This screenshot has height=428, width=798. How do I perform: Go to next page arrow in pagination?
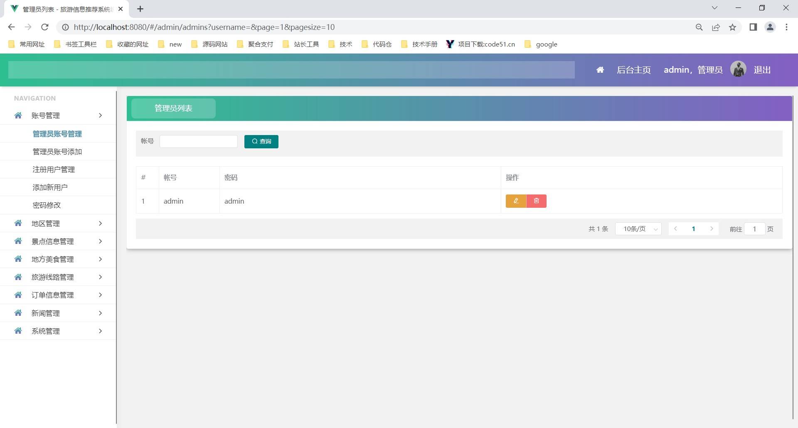712,229
